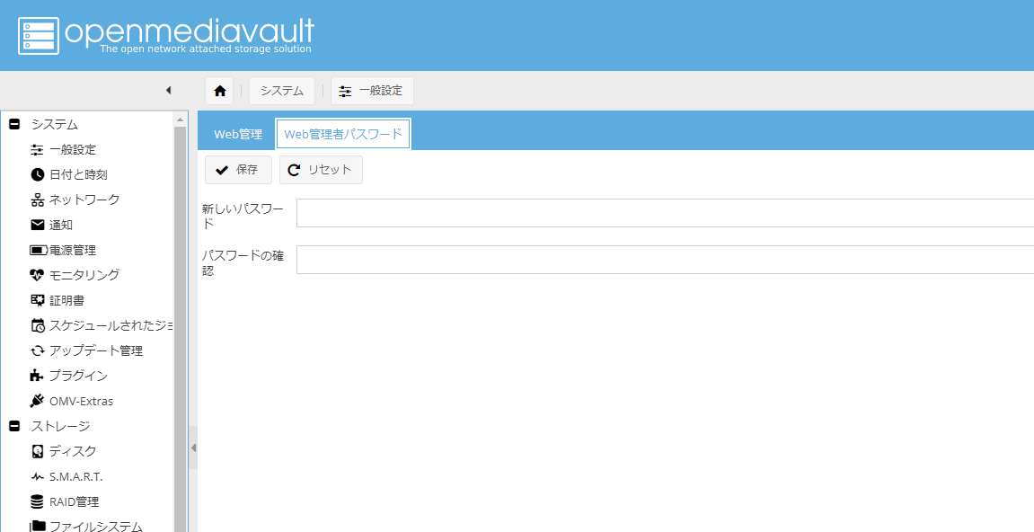1034x532 pixels.
Task: Open RAID管理 in the sidebar
Action: point(65,501)
